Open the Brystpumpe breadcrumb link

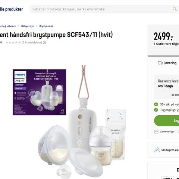click(x=46, y=26)
